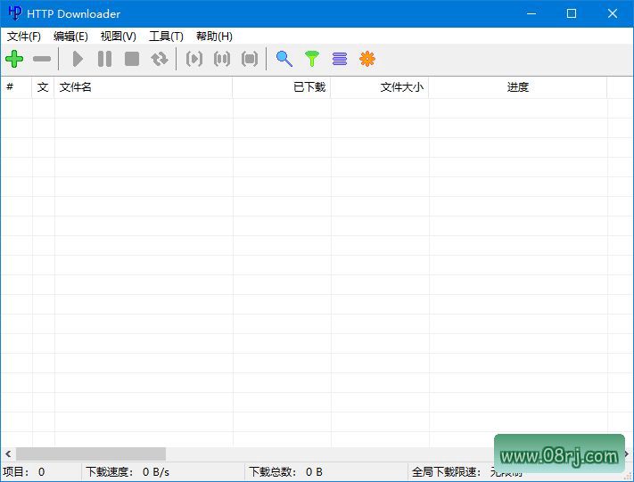Viewport: 634px width, 482px height.
Task: Open the 视图(V) menu
Action: point(118,37)
